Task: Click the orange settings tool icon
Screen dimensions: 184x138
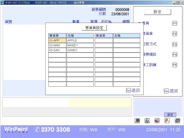Action: 167,121
